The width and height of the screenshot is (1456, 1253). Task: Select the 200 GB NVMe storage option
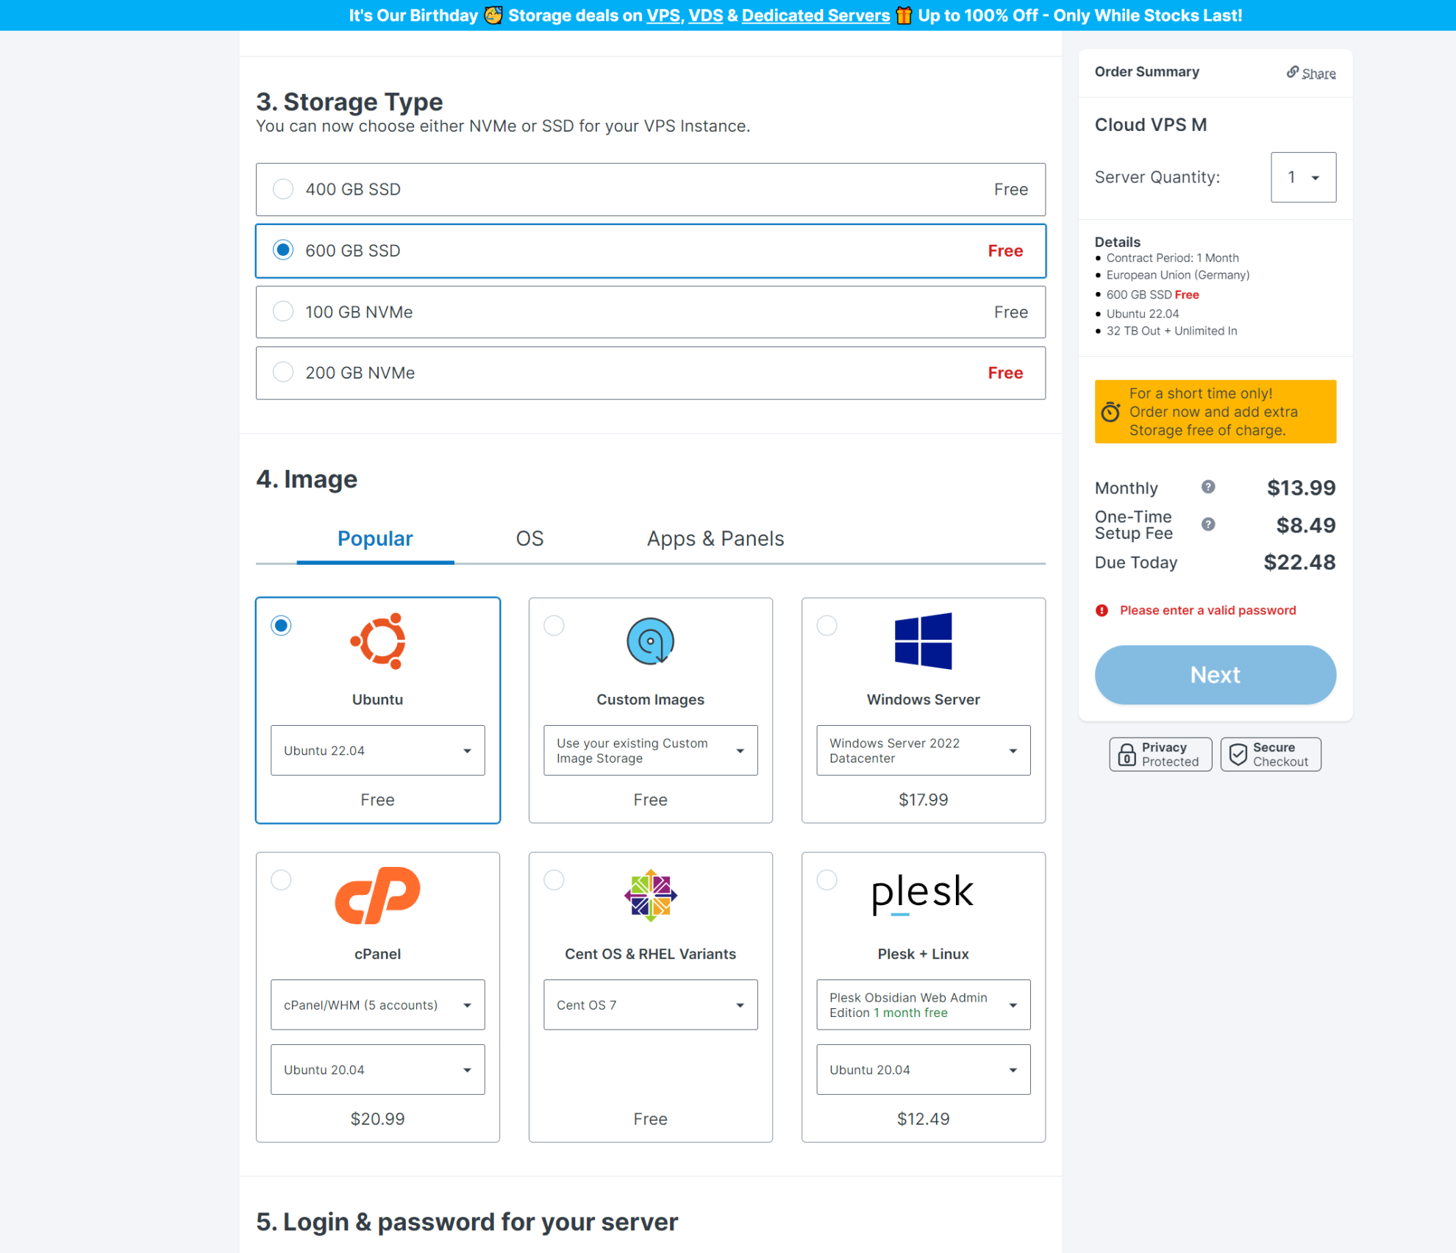[283, 372]
